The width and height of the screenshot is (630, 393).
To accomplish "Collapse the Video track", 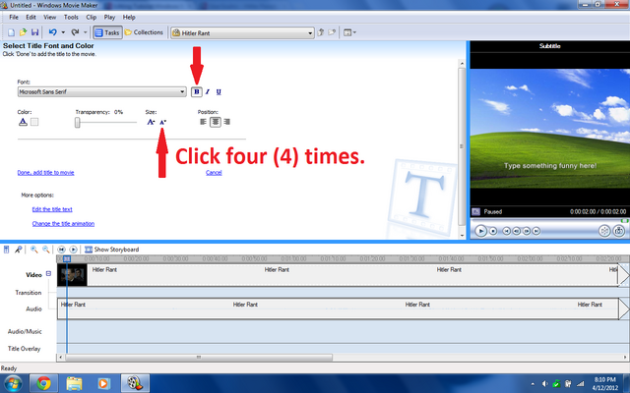I will 48,273.
